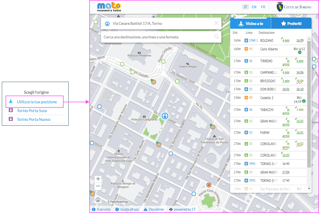This screenshot has height=213, width=319.
Task: Select Torino Porta Susa as origin
Action: [x=32, y=110]
